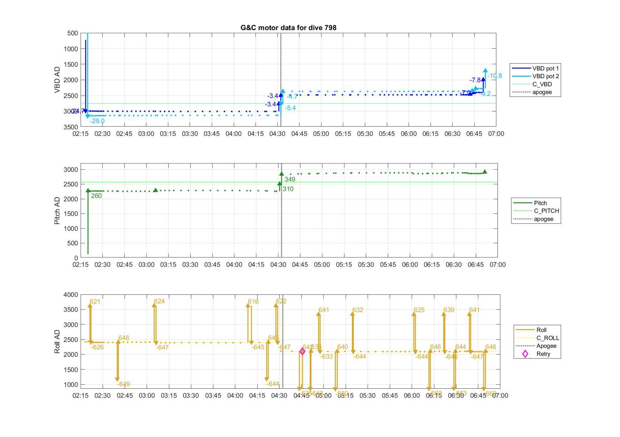Click the '616' roll data label
This screenshot has width=620, height=437.
pyautogui.click(x=253, y=301)
